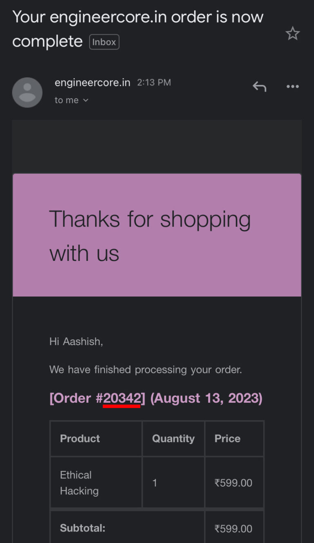Screen dimensions: 314x543
Task: Tap the "Hi Aashish," greeting text
Action: 76,341
